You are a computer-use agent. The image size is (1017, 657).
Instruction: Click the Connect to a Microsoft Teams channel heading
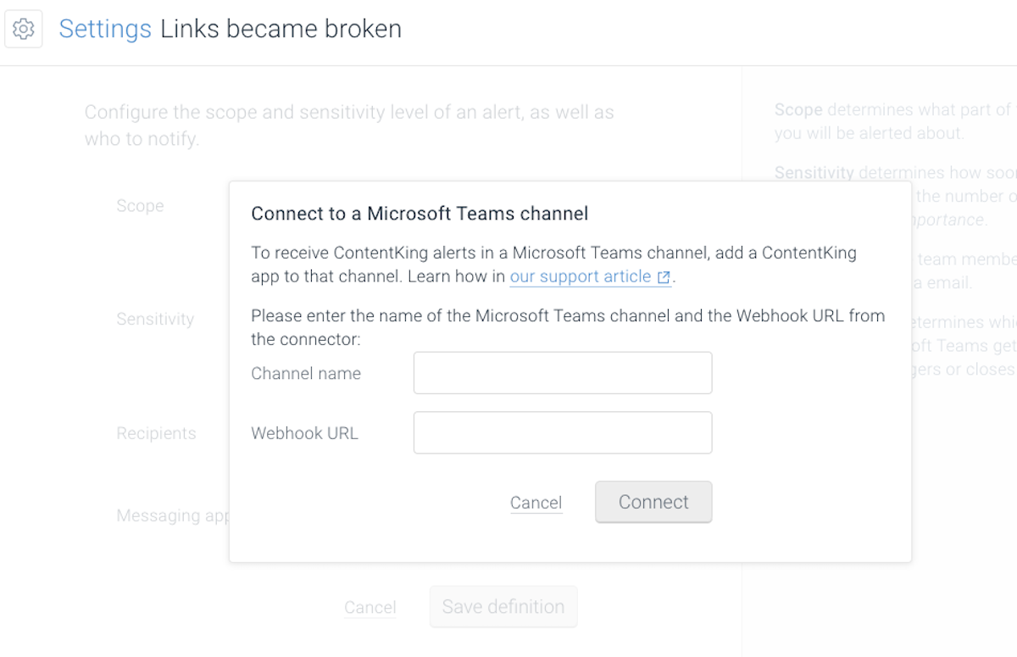[420, 213]
